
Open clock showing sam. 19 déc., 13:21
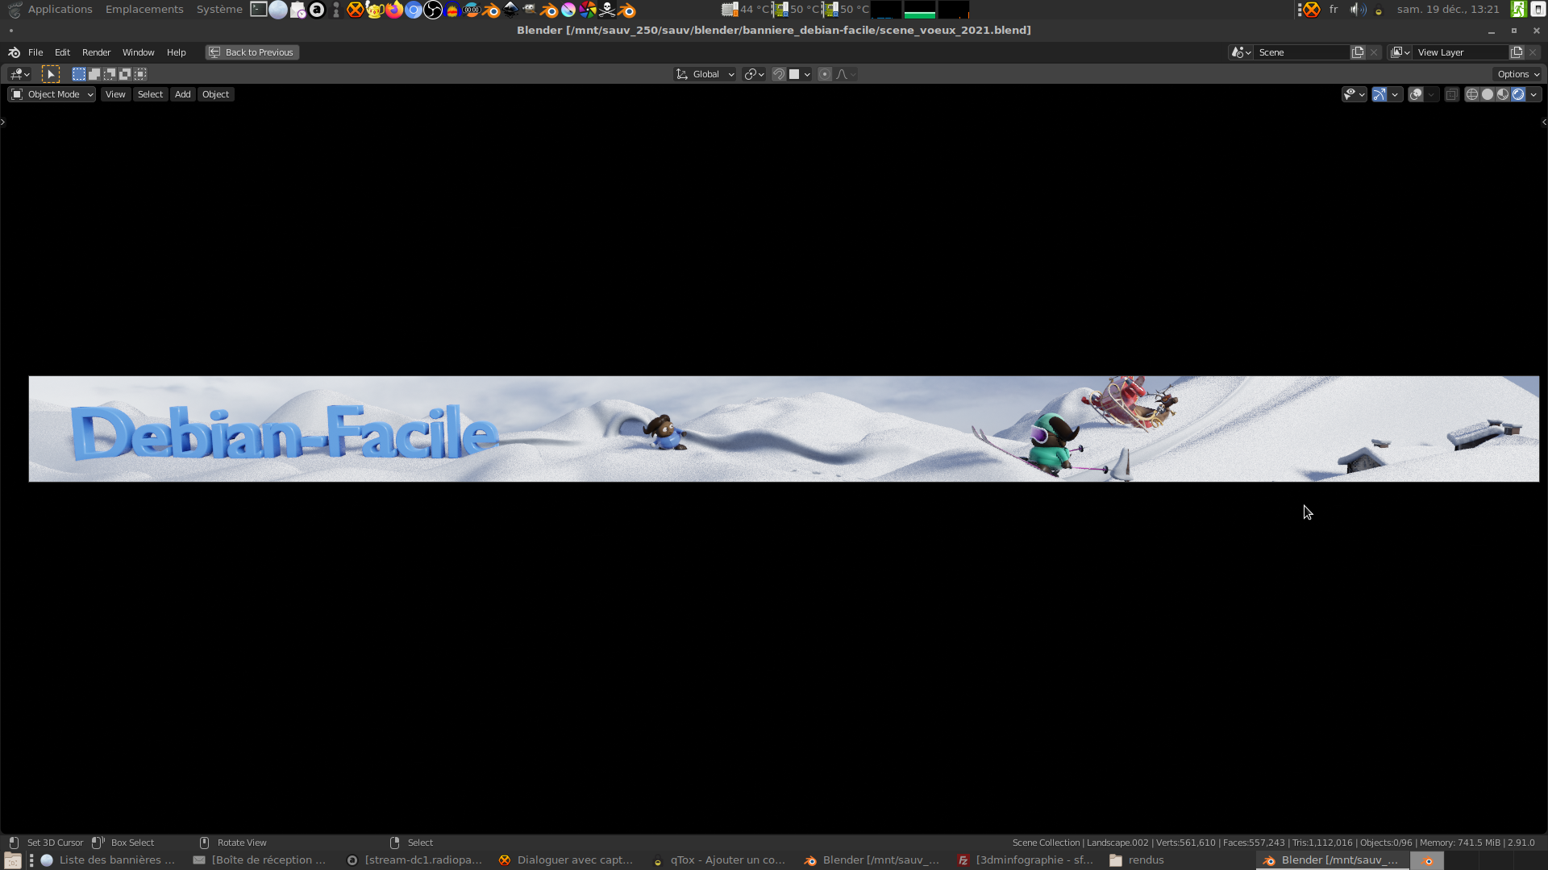click(x=1448, y=10)
